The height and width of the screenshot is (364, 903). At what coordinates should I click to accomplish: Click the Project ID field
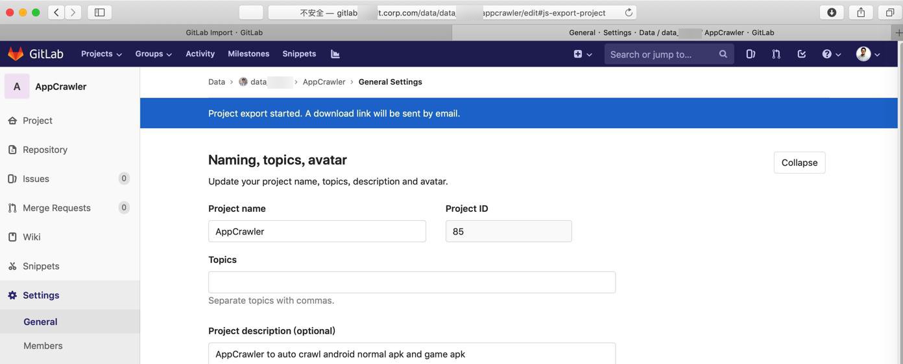pyautogui.click(x=509, y=231)
